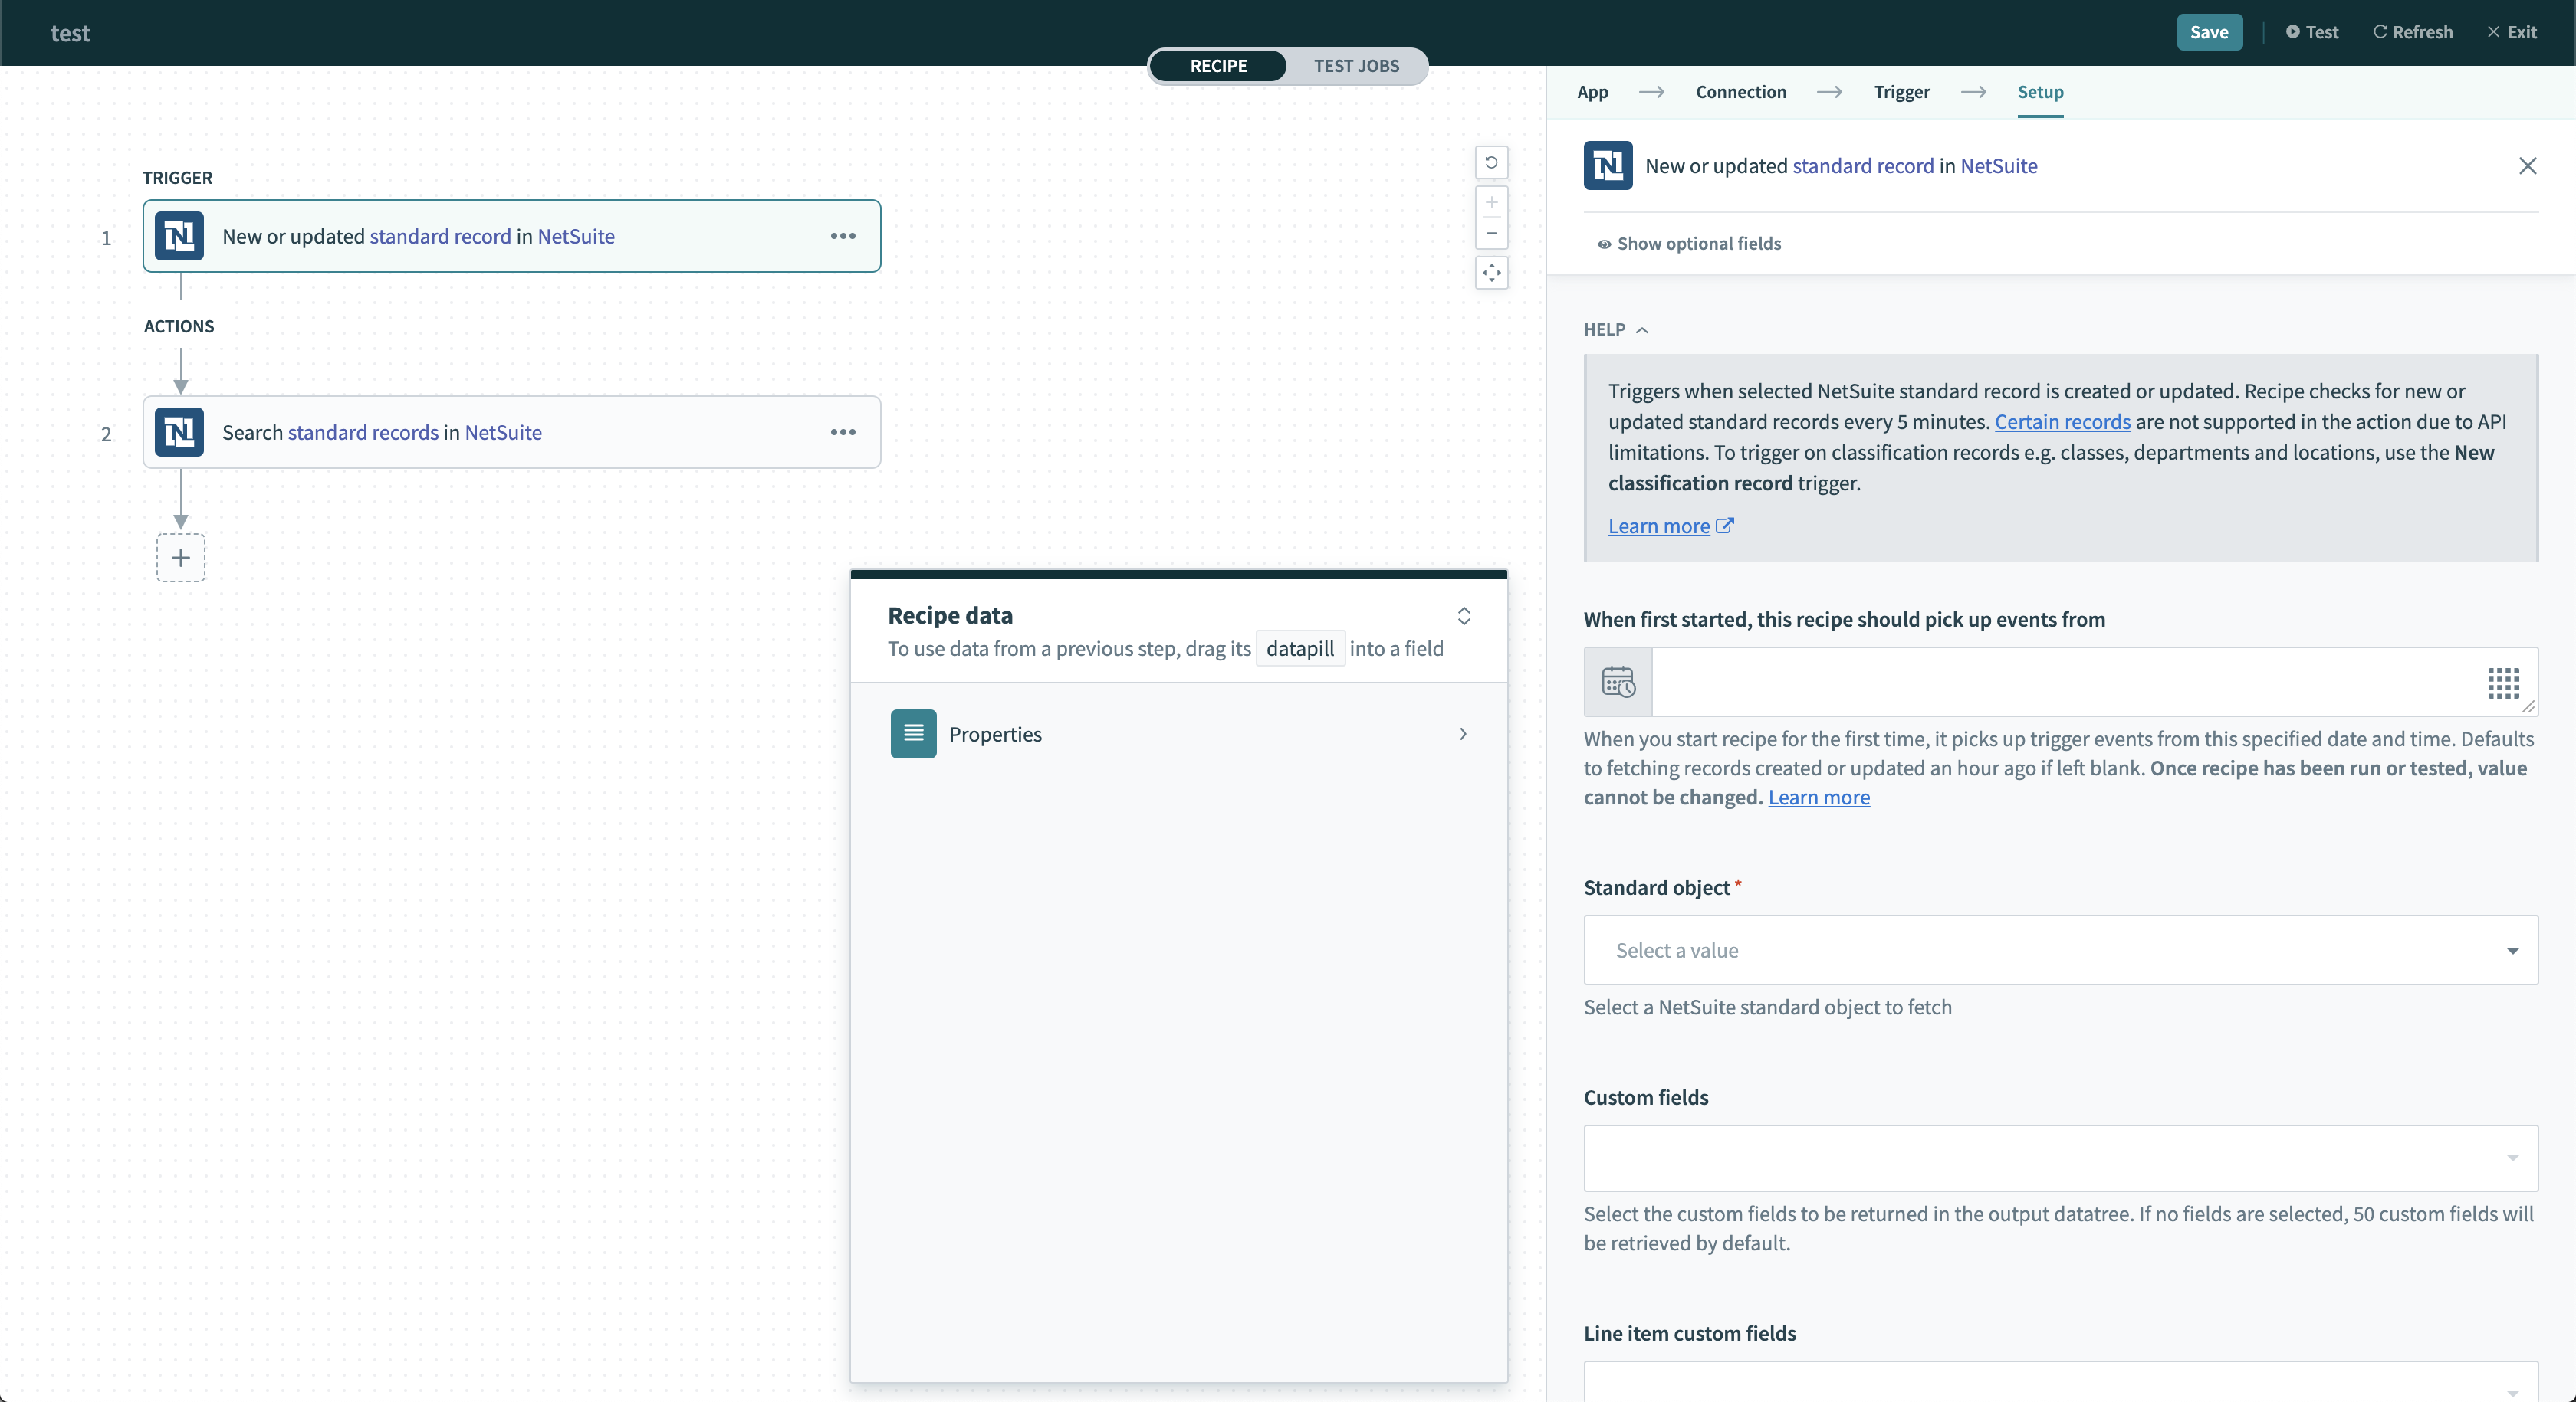
Task: Click the NetSuite icon on the Search step
Action: click(179, 431)
